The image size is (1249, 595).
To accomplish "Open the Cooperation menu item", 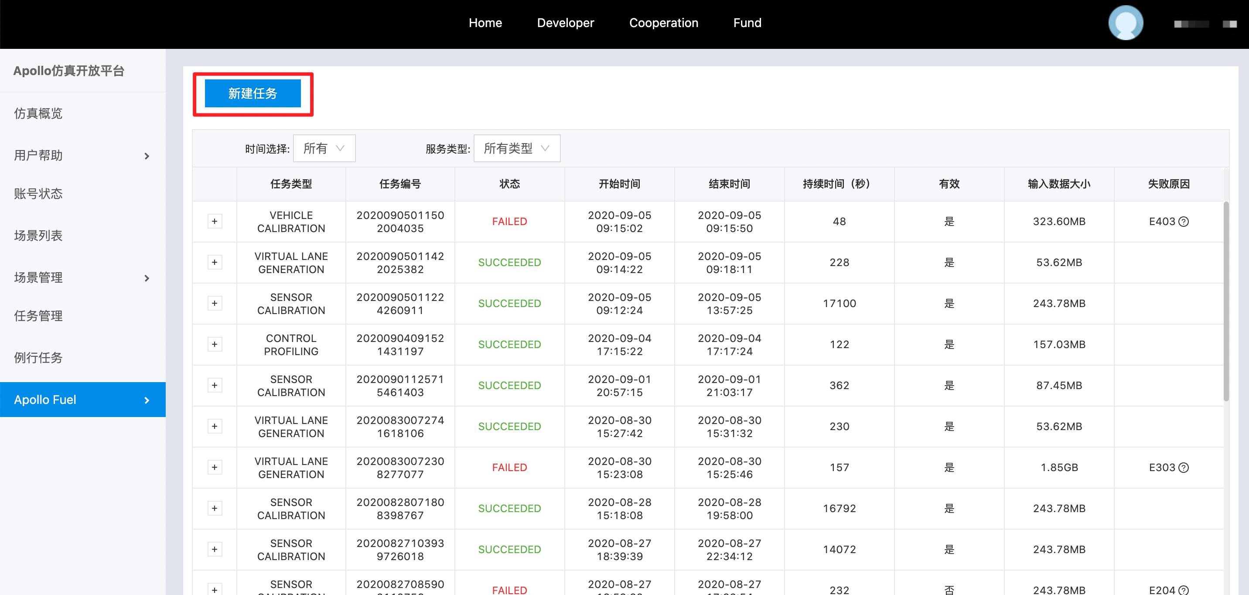I will click(x=663, y=23).
